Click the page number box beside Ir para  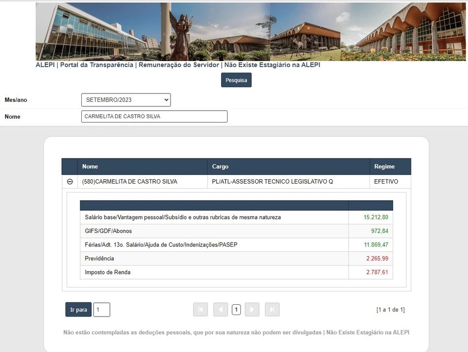pos(101,310)
